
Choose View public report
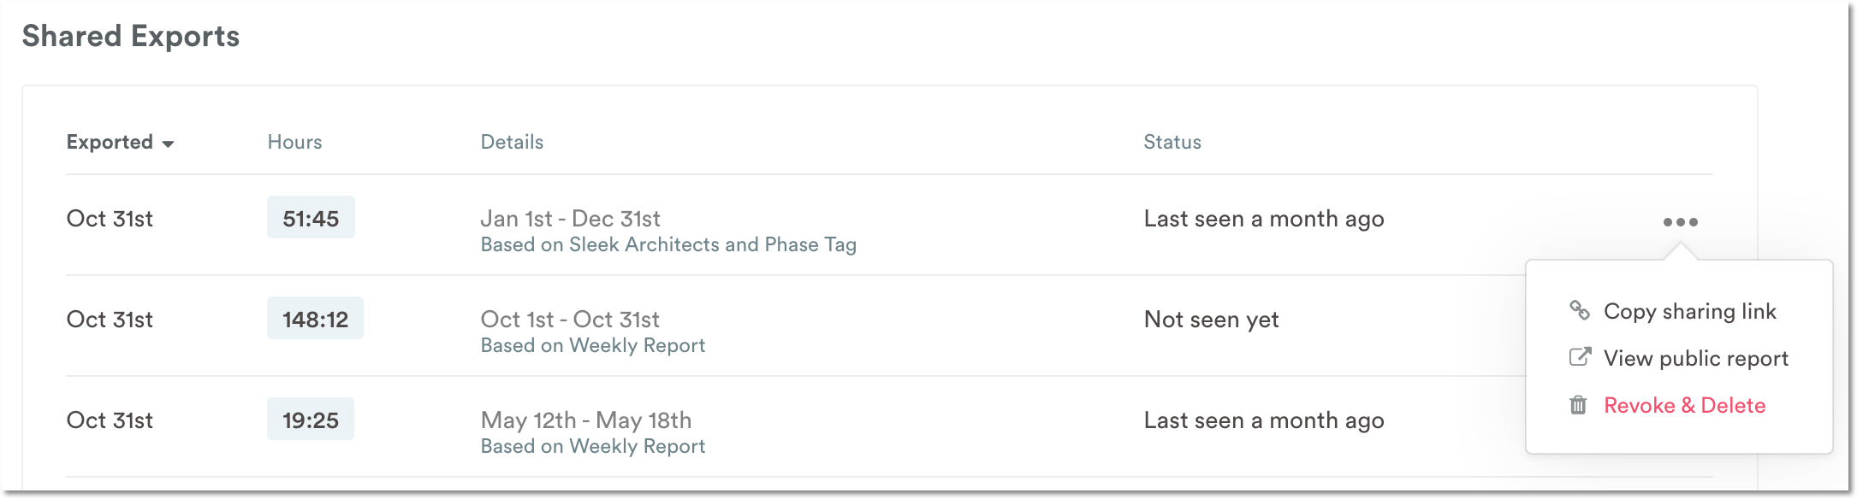(1695, 359)
